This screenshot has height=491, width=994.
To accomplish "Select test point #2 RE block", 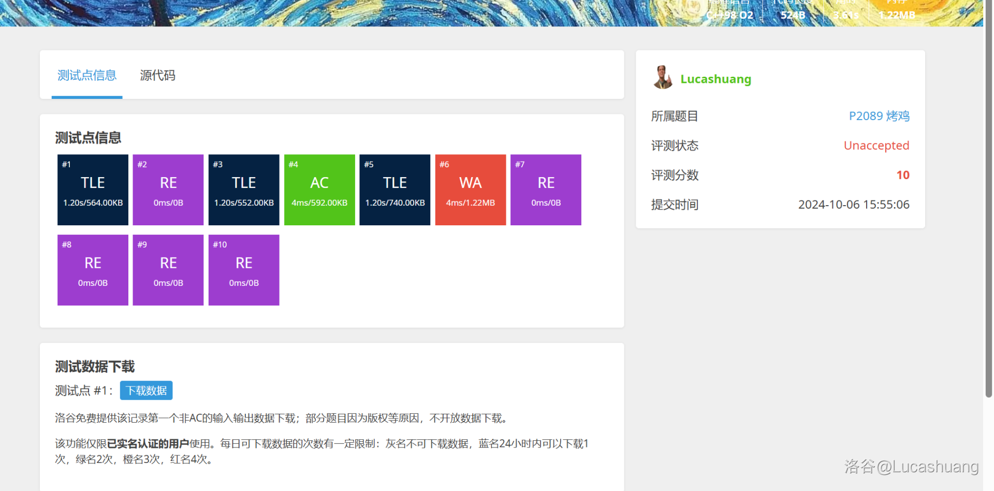I will pyautogui.click(x=168, y=190).
